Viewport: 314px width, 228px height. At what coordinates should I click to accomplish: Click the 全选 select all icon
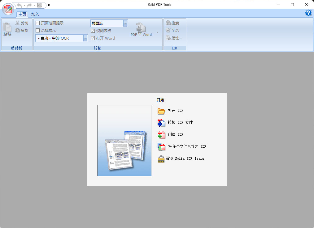(x=168, y=30)
